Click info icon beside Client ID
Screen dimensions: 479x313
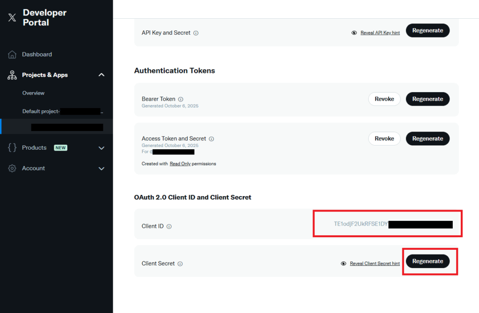[169, 226]
